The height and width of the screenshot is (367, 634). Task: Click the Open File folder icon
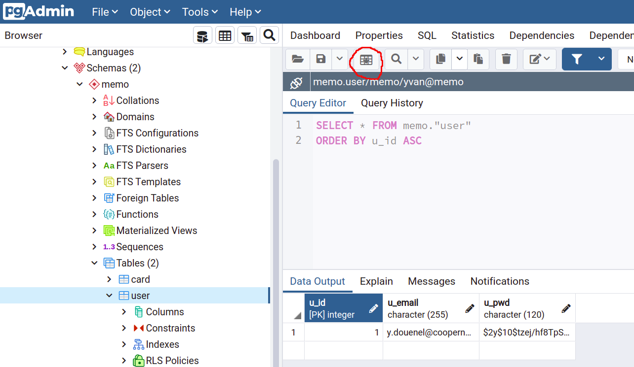pyautogui.click(x=298, y=59)
